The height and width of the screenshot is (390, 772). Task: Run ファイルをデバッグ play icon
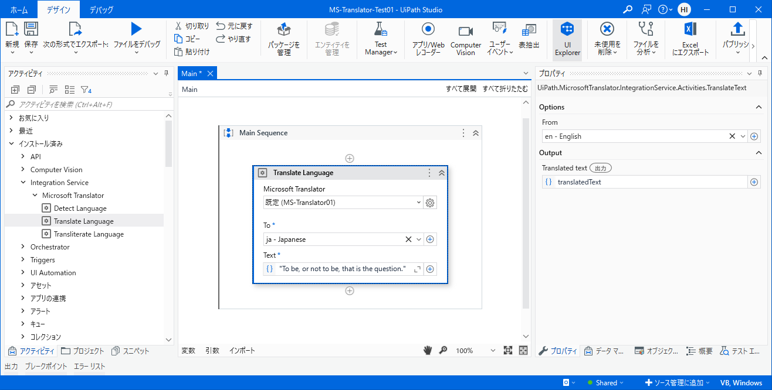tap(137, 29)
